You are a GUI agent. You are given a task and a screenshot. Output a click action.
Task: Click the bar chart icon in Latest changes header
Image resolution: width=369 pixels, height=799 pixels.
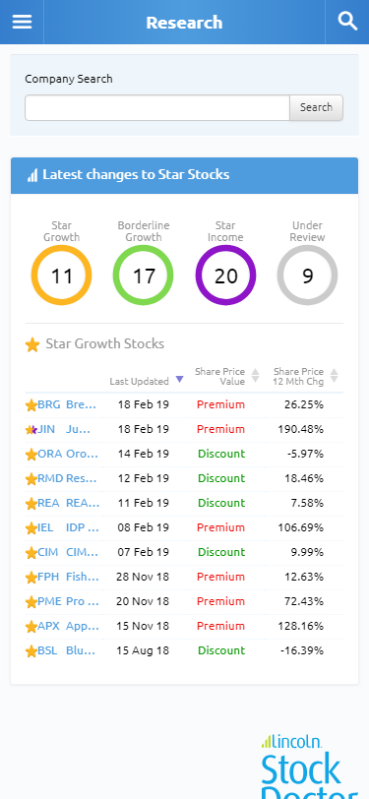click(32, 176)
